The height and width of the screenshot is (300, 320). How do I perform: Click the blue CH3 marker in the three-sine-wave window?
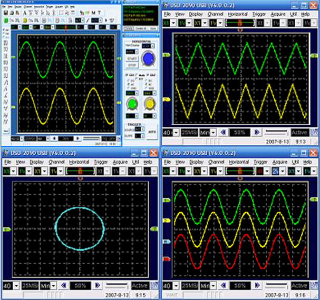[x=167, y=242]
